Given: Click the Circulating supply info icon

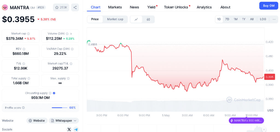Looking at the screenshot, I should pyautogui.click(x=50, y=93).
